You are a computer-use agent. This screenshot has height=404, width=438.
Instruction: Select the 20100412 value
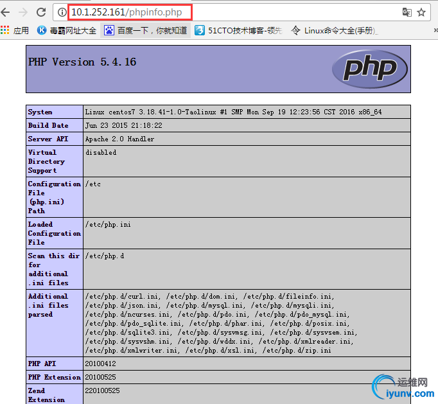click(x=100, y=364)
